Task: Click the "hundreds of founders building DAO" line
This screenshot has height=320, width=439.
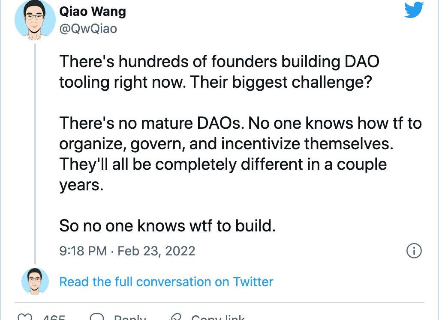Action: (219, 62)
